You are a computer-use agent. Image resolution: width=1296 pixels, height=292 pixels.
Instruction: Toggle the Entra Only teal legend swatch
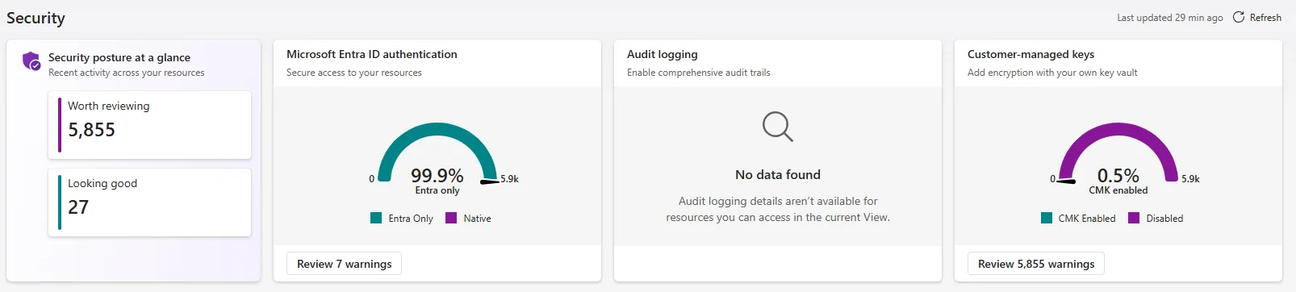point(376,218)
